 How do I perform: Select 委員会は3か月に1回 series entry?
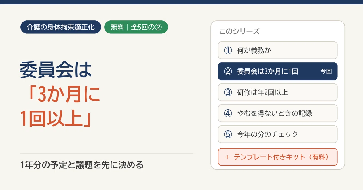click(x=278, y=71)
